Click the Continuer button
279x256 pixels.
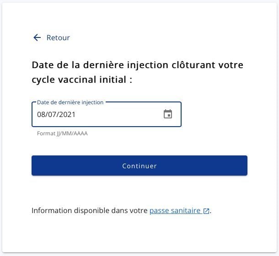(x=139, y=165)
